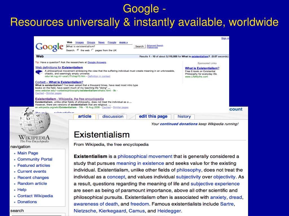
Task: Select 'pages from the UK' radio button
Action: [93, 50]
